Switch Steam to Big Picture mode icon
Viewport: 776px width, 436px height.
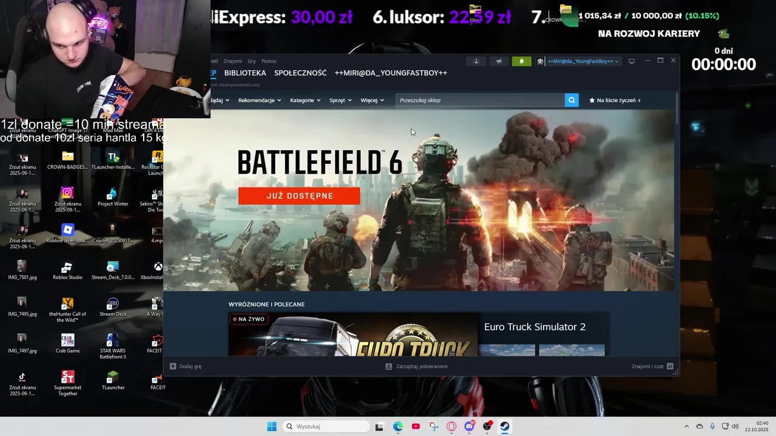632,61
